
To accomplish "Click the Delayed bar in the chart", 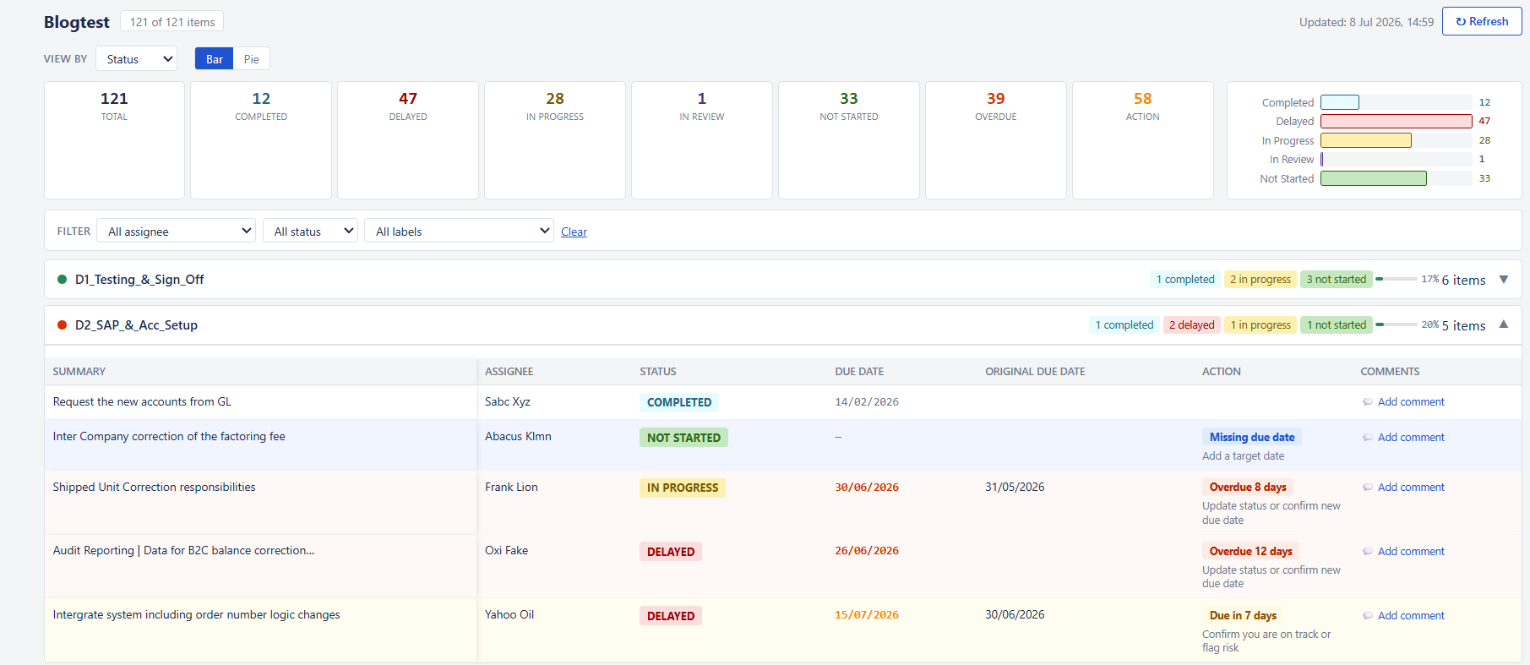I will click(x=1397, y=121).
